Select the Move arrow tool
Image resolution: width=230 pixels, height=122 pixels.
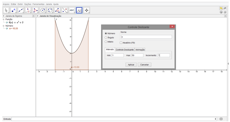6,10
